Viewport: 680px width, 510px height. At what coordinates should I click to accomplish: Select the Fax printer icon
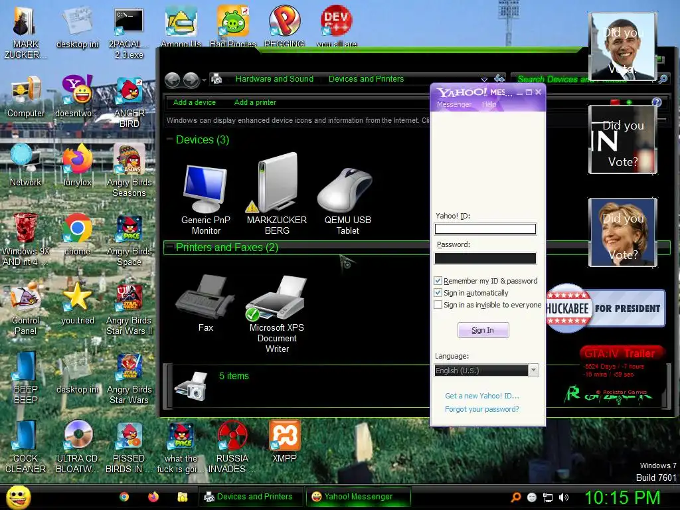click(206, 303)
